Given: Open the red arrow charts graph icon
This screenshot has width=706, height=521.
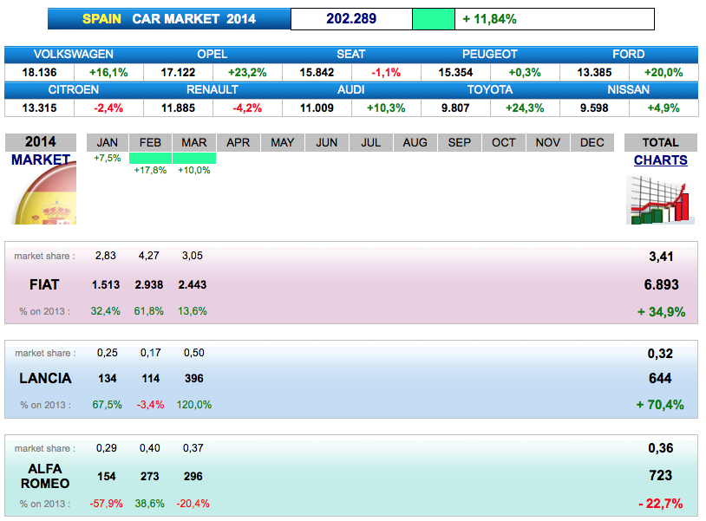Looking at the screenshot, I should click(661, 200).
